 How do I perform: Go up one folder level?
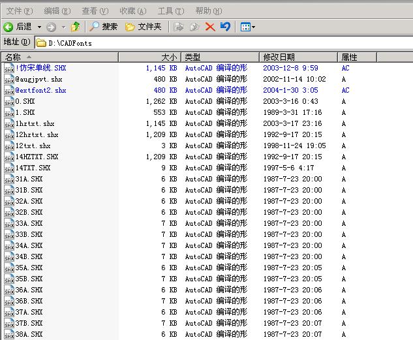coord(76,27)
